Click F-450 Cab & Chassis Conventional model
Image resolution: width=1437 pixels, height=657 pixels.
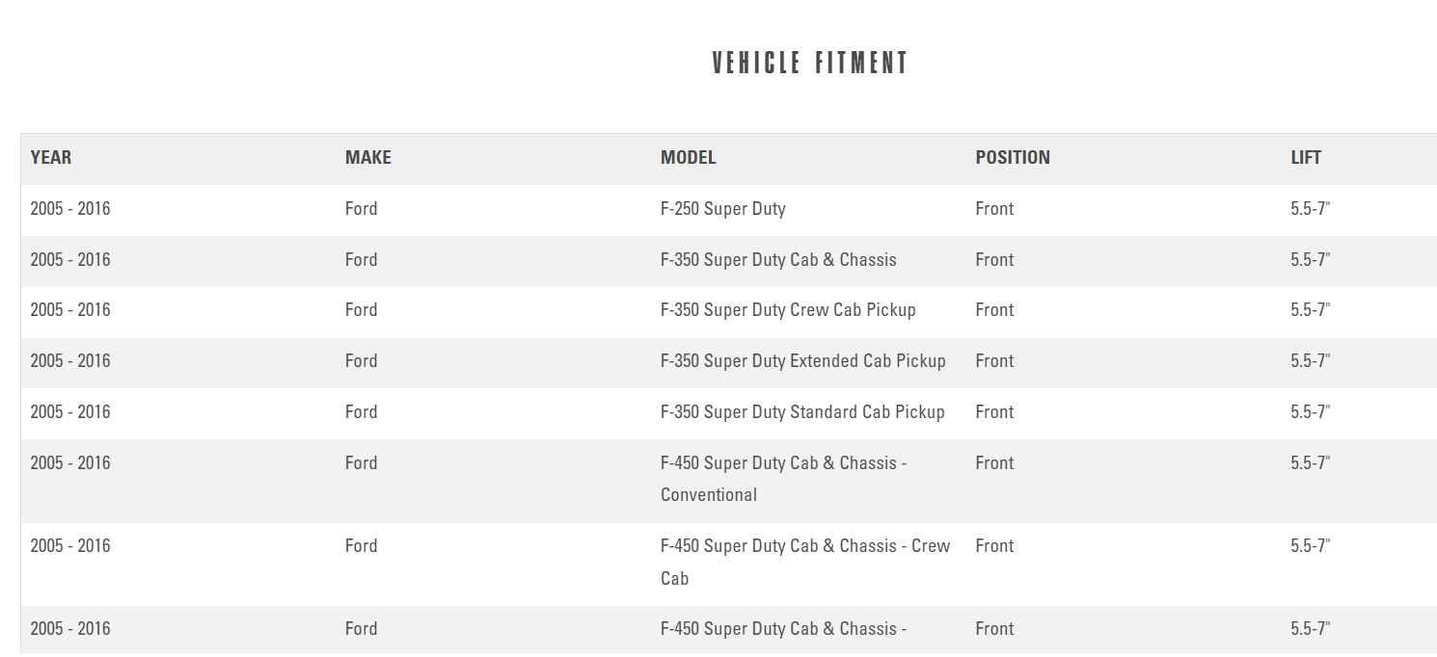coord(783,479)
